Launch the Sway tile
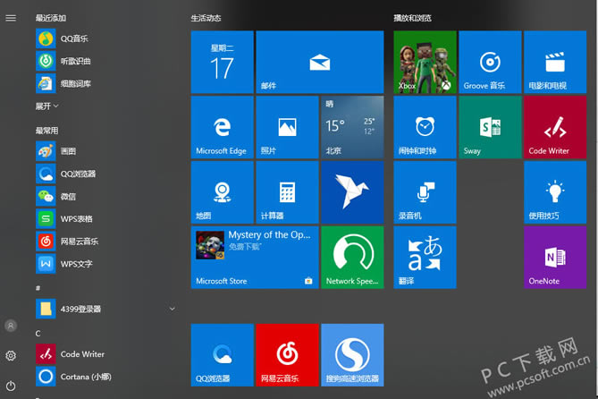The image size is (598, 399). click(490, 128)
